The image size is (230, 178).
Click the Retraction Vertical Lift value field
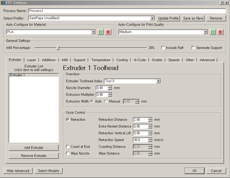141,133
